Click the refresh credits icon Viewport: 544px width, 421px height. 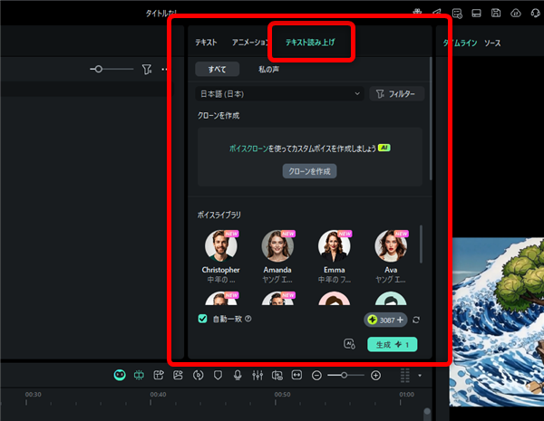click(416, 320)
